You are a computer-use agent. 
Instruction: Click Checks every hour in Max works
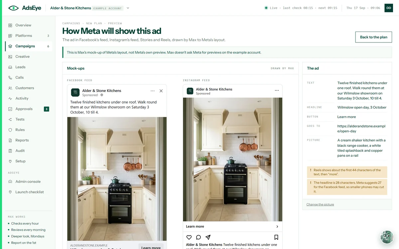(25, 223)
